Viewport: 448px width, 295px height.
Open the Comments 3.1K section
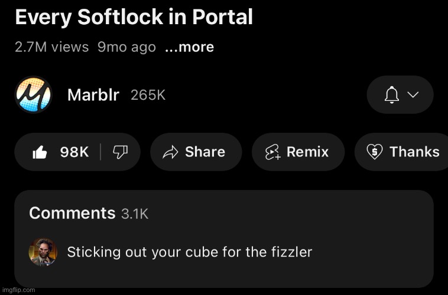[89, 213]
